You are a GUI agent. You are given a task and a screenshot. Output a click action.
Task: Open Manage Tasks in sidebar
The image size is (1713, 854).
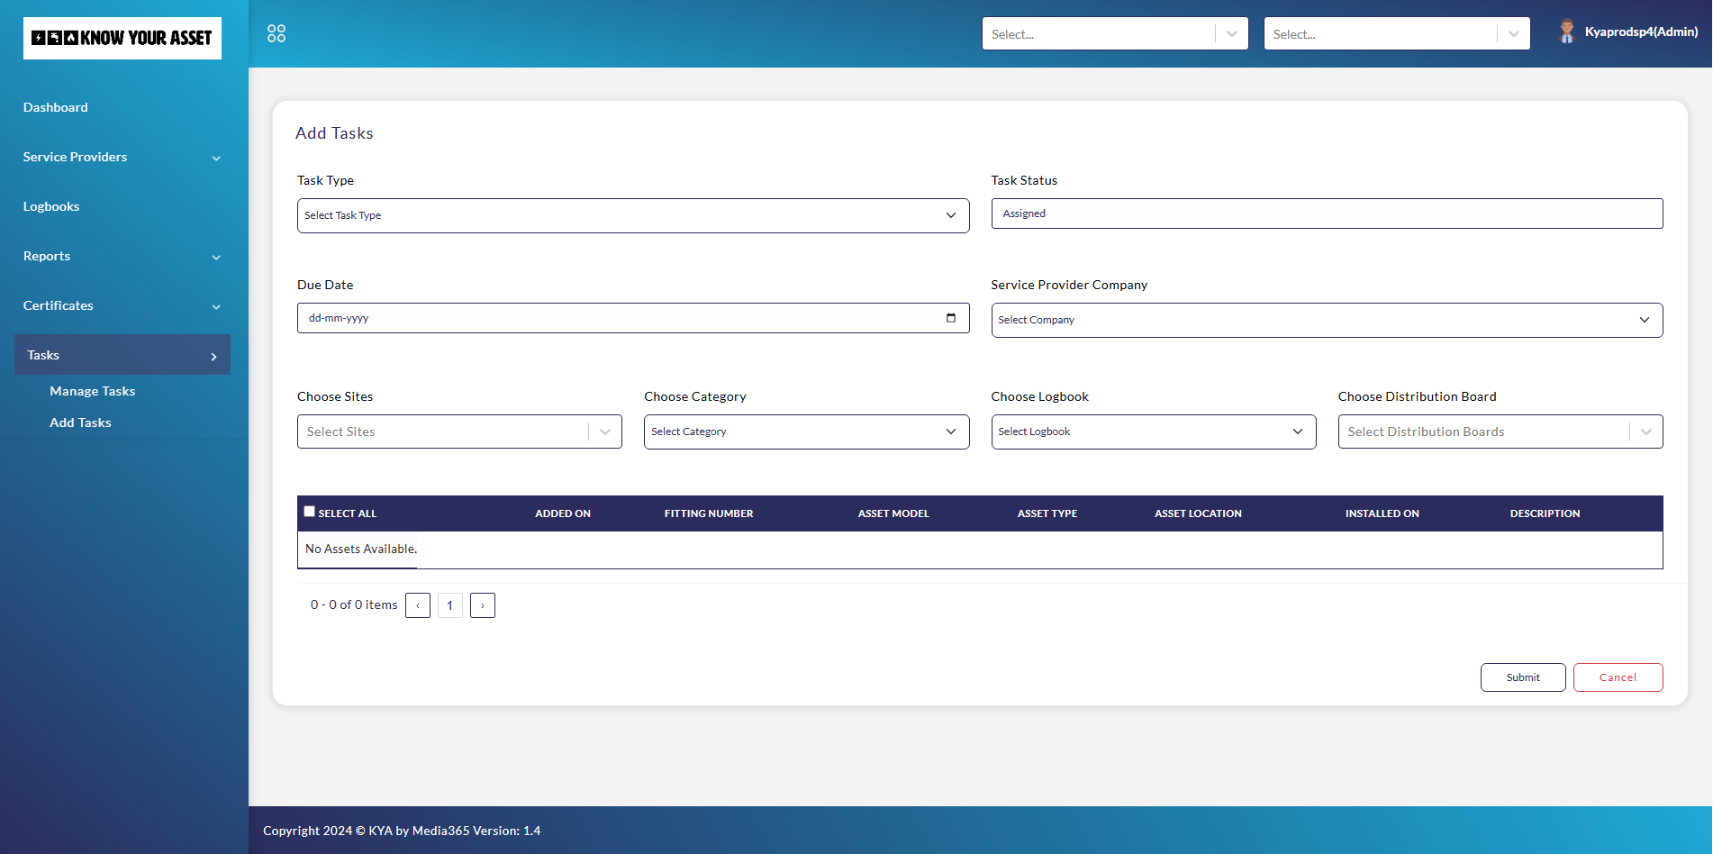[x=92, y=391]
